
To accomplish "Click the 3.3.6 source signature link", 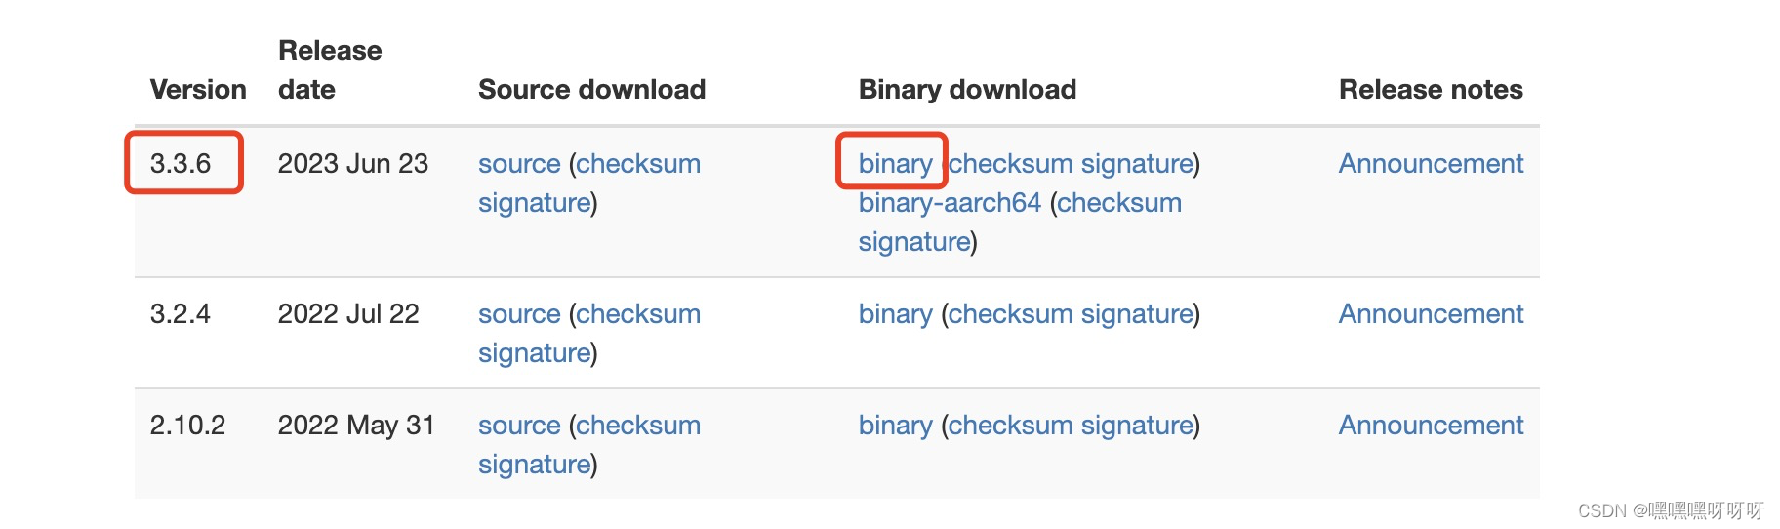I will pyautogui.click(x=535, y=203).
